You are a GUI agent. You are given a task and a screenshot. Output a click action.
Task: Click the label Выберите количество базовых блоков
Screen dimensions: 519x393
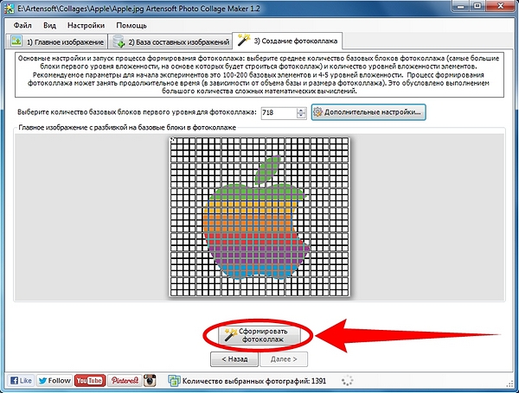pyautogui.click(x=137, y=112)
